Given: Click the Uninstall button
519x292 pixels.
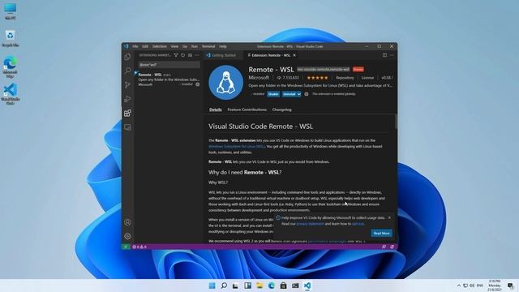Looking at the screenshot, I should point(290,94).
